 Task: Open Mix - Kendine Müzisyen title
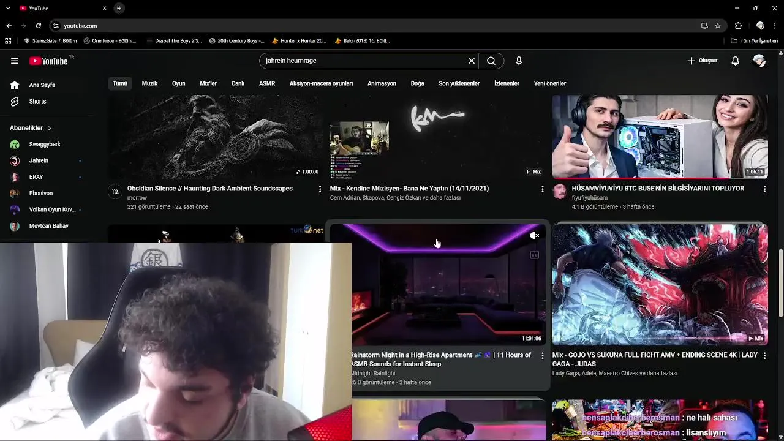point(409,189)
